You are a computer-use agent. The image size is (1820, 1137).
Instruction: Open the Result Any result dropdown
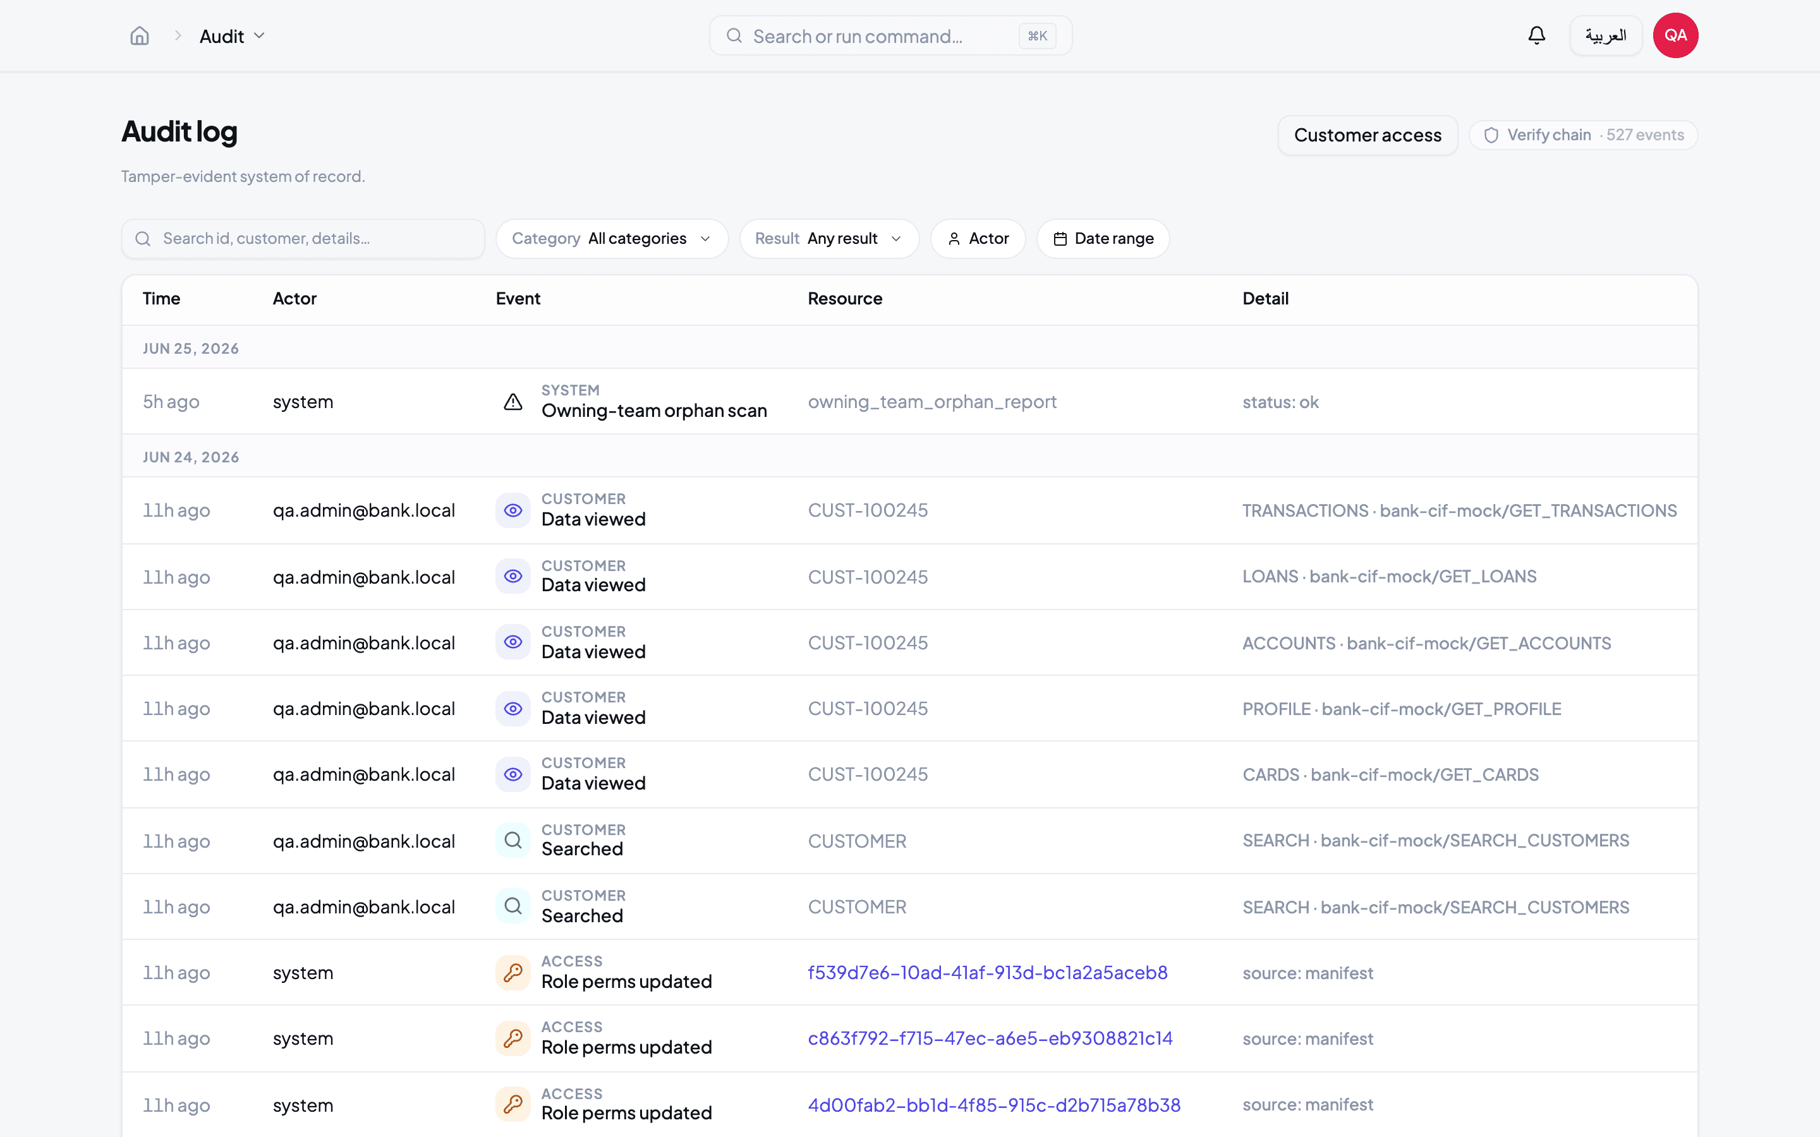[828, 238]
